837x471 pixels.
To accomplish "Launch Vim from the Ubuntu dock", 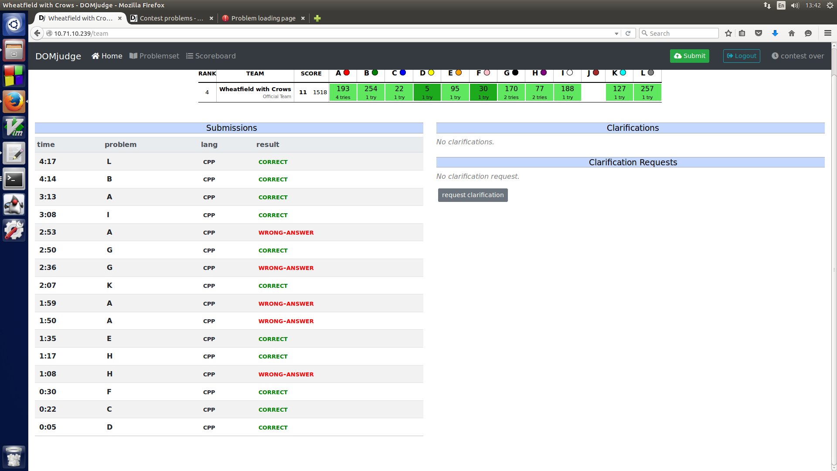I will click(14, 127).
